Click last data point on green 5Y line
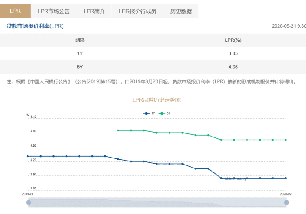Viewport: 306px width, 214px height. coord(286,140)
